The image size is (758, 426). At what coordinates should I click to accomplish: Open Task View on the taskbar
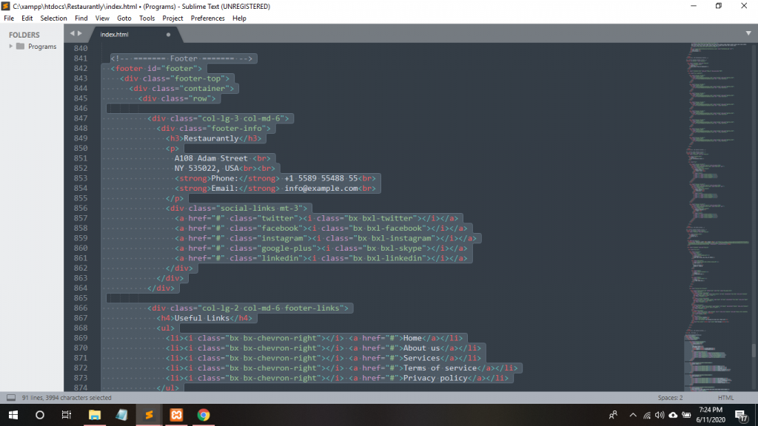click(x=66, y=415)
